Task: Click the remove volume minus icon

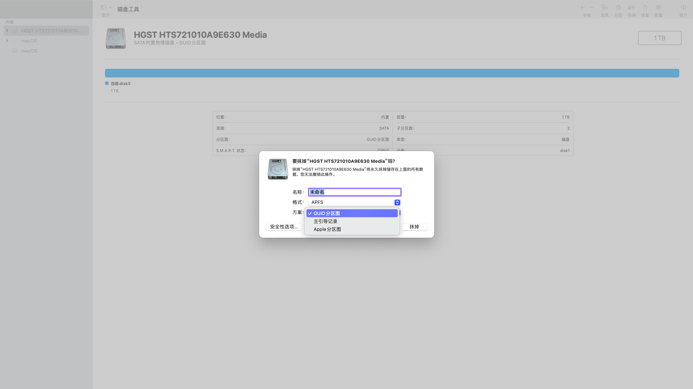Action: tap(592, 8)
